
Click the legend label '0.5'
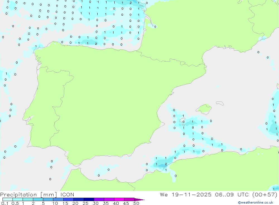pyautogui.click(x=15, y=203)
